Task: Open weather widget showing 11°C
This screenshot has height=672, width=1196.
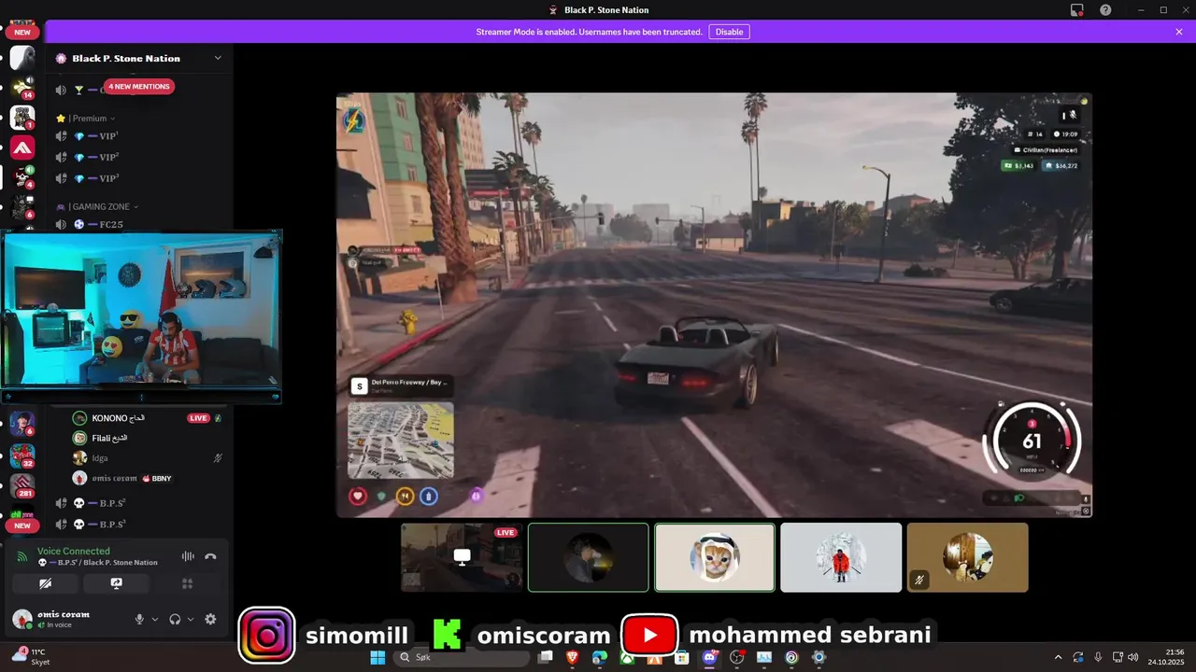Action: click(30, 656)
